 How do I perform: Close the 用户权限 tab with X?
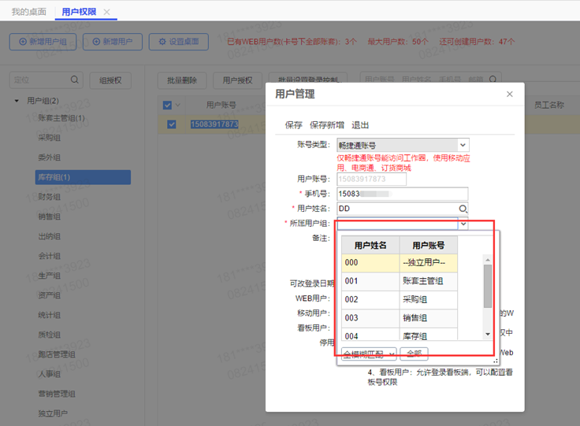tap(107, 12)
